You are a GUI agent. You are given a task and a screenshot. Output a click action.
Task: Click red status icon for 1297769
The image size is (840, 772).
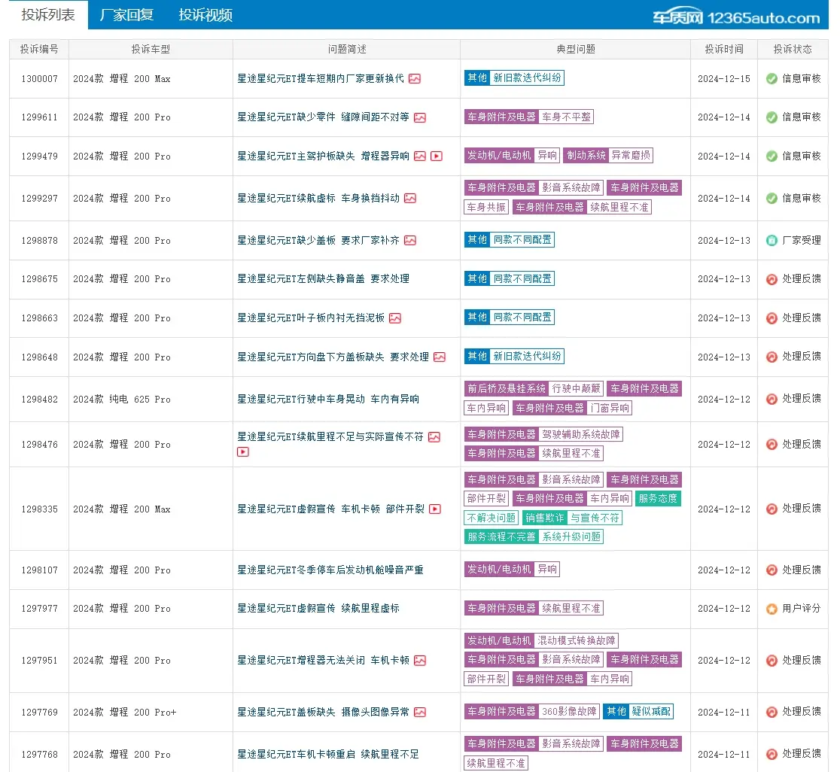pos(772,712)
